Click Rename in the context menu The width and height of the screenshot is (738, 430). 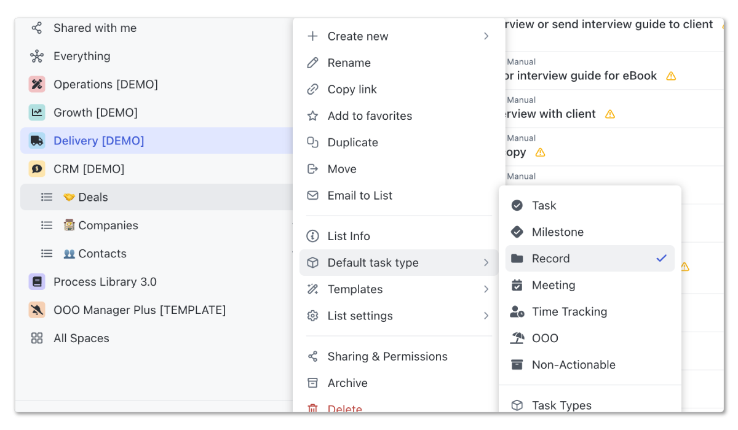click(349, 63)
